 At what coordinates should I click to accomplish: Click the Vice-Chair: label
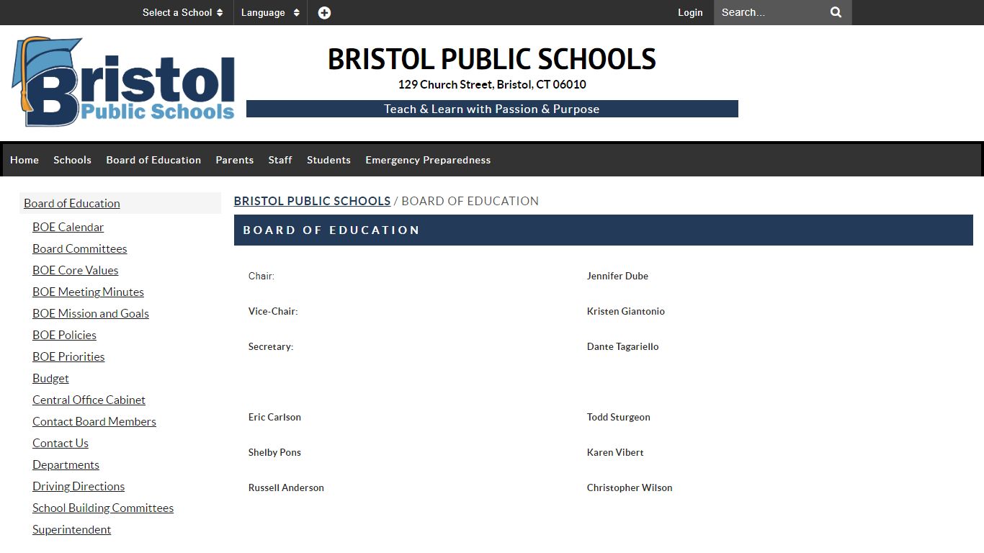[273, 311]
